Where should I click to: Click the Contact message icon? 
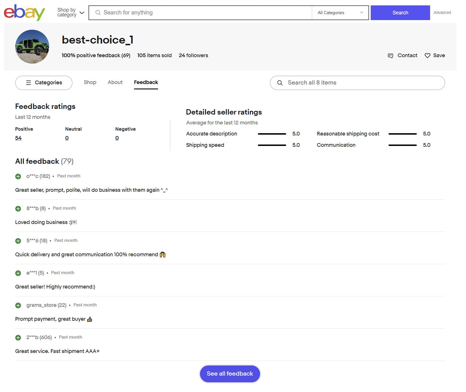click(390, 56)
